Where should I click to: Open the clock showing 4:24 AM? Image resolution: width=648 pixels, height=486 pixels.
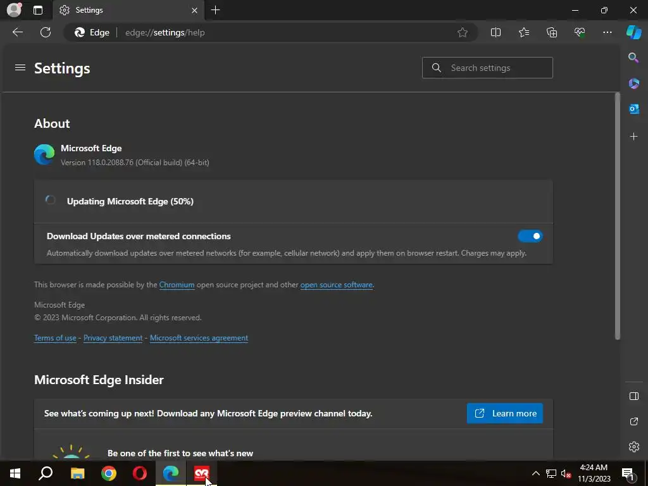click(594, 473)
